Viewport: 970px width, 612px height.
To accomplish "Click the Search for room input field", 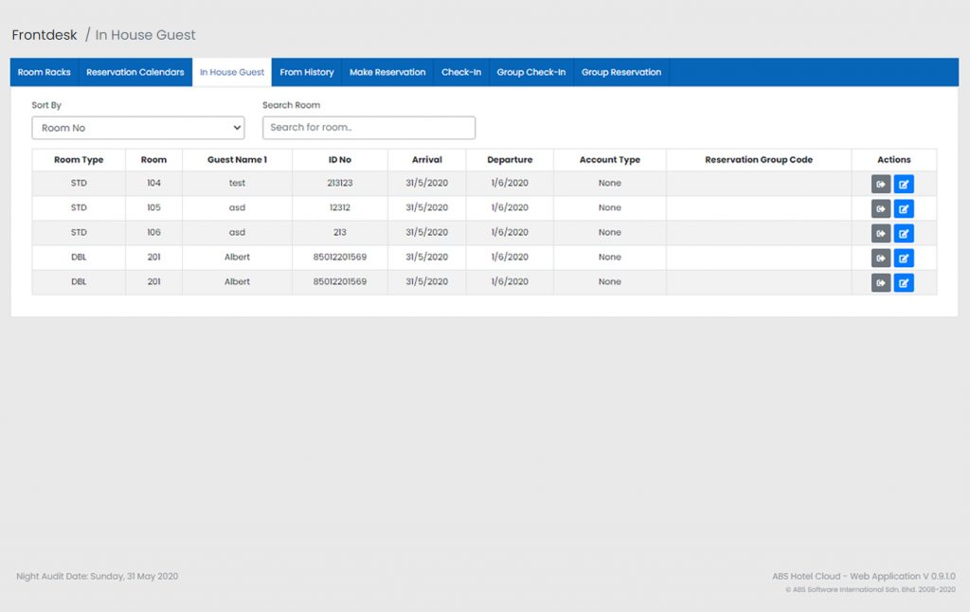I will (x=368, y=128).
